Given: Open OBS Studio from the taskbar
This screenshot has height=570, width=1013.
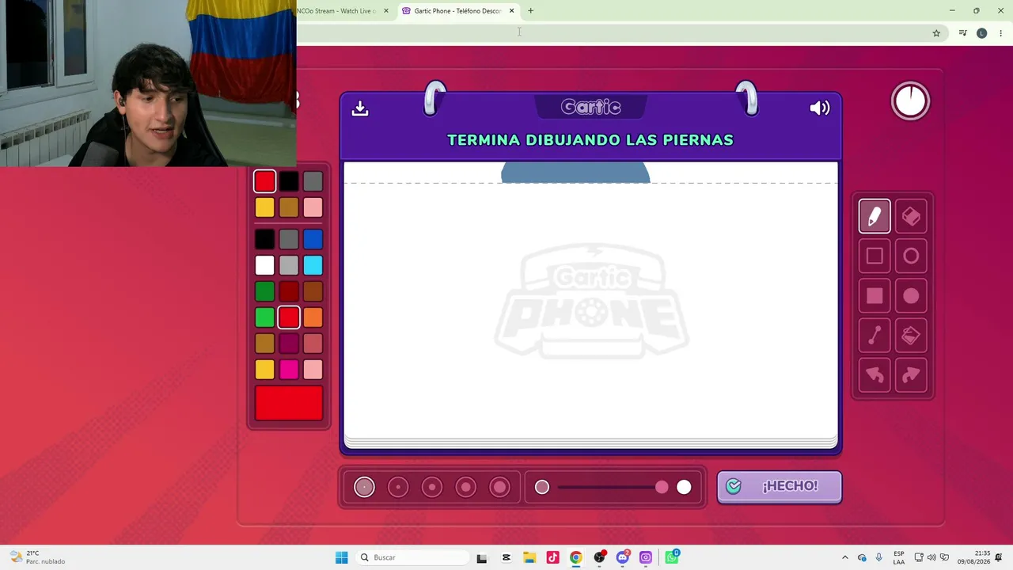Looking at the screenshot, I should click(x=599, y=557).
